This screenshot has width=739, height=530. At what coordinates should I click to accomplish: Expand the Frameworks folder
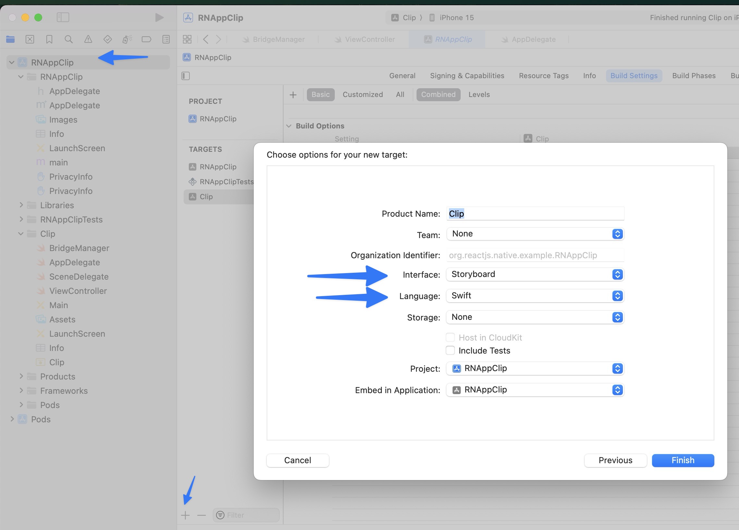click(21, 391)
